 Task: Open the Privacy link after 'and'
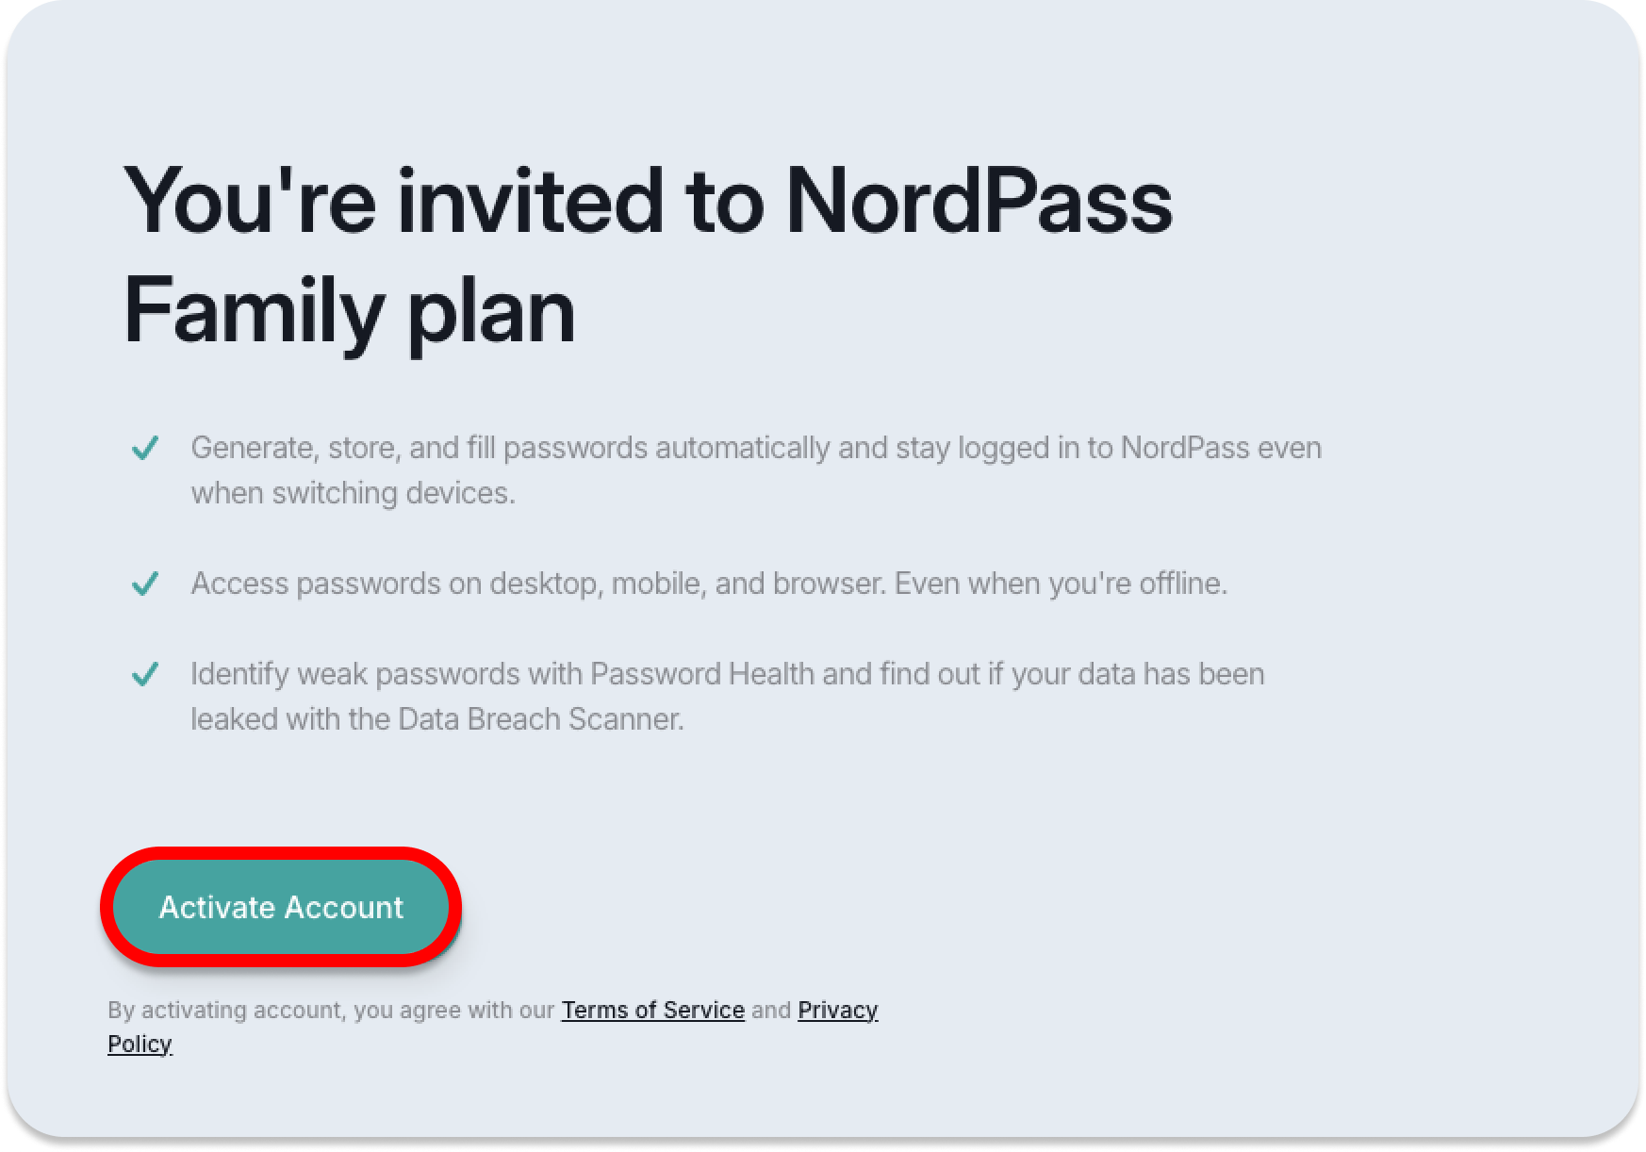tap(837, 1010)
